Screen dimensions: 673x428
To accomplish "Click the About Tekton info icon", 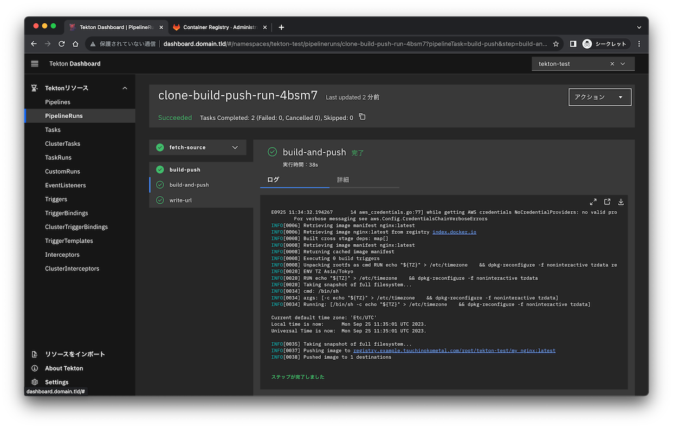I will coord(35,368).
